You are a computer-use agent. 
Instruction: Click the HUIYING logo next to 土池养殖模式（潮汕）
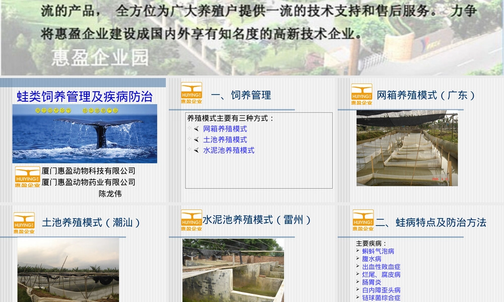[x=24, y=223]
